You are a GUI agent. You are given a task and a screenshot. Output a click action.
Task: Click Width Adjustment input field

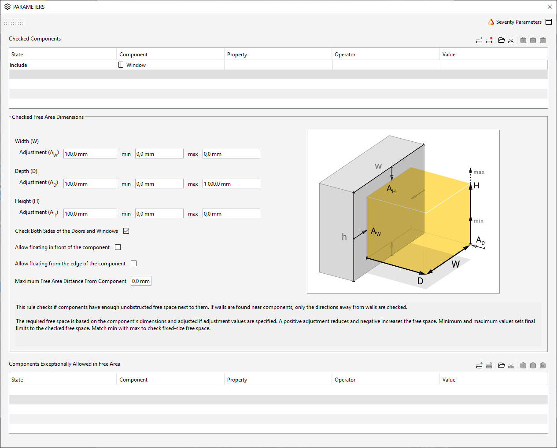tap(90, 154)
